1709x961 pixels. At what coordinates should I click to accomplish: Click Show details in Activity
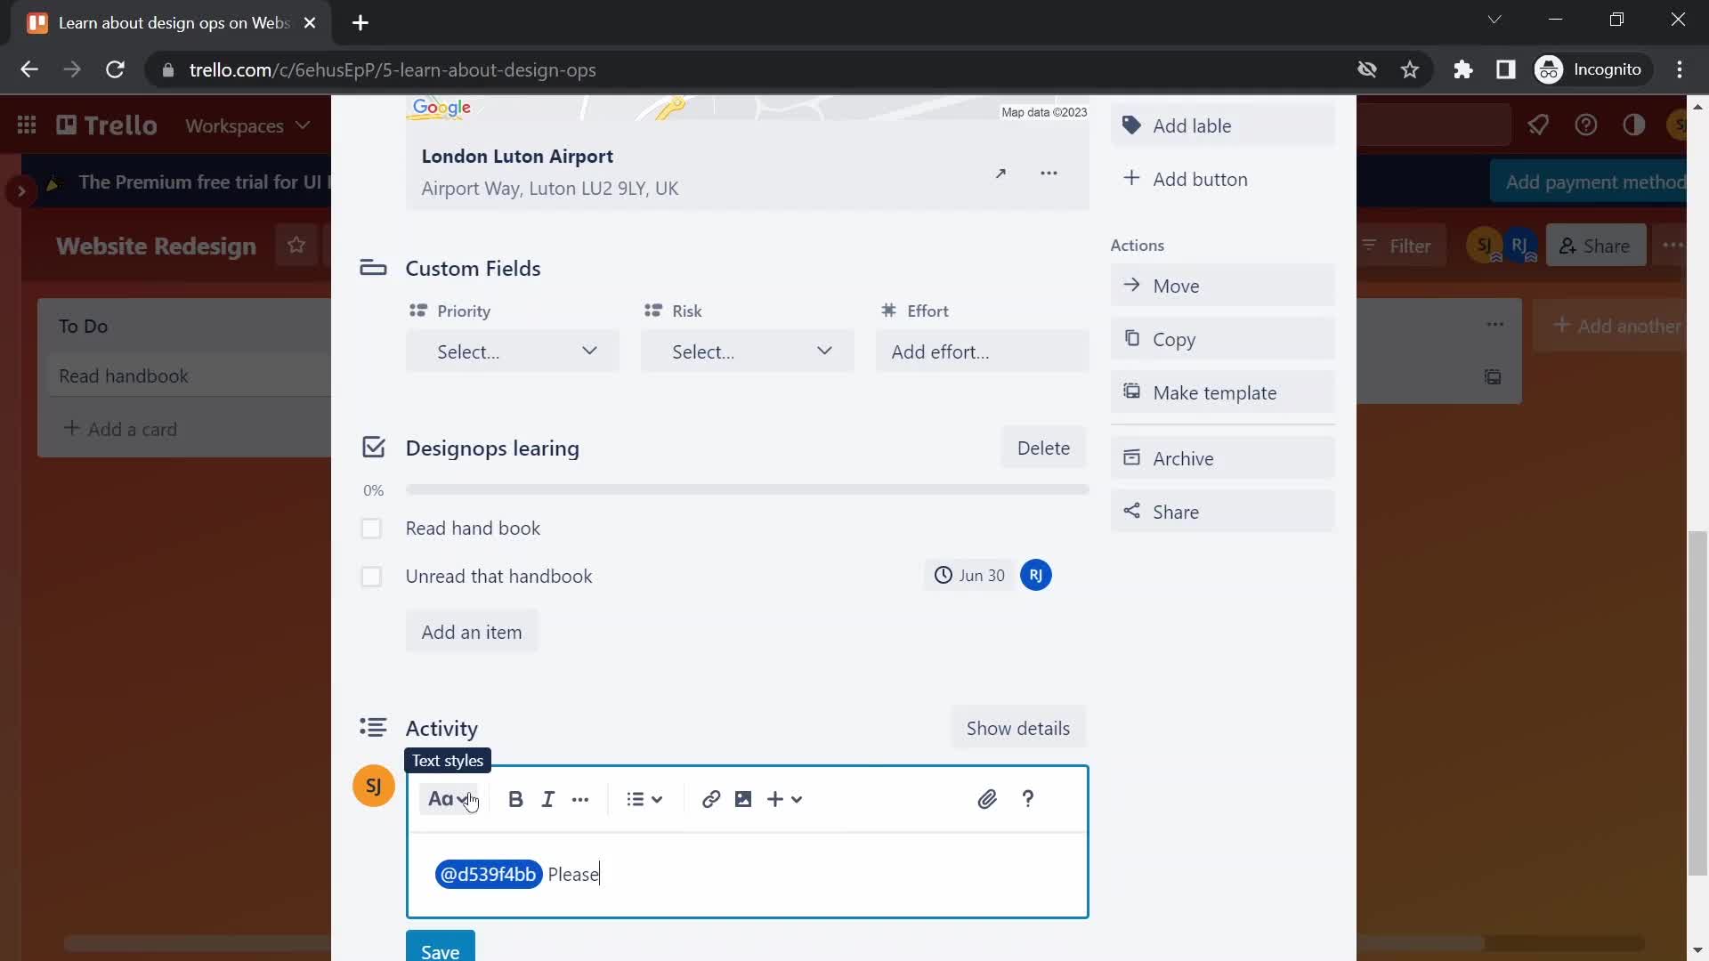(1018, 728)
